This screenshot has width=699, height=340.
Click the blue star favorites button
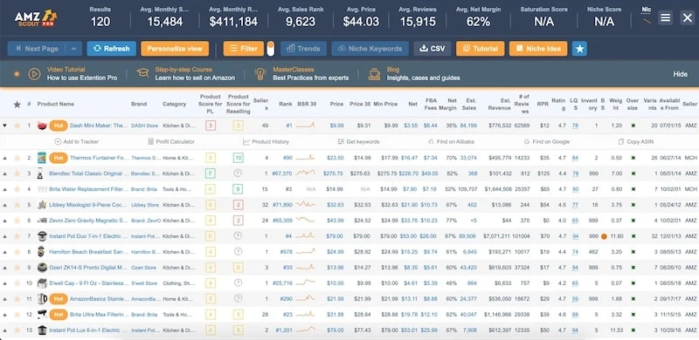579,49
